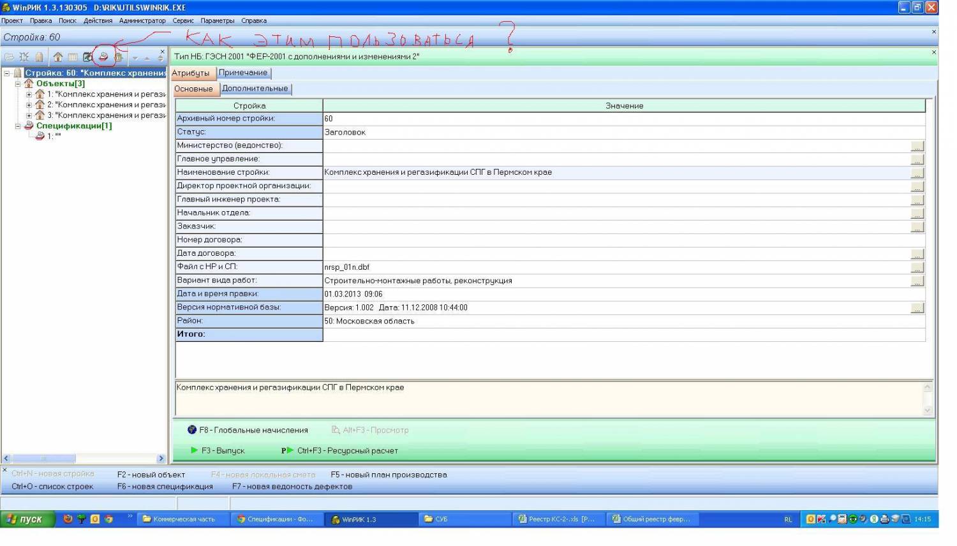Switch to the Примечание tab
This screenshot has width=957, height=546.
click(x=243, y=73)
